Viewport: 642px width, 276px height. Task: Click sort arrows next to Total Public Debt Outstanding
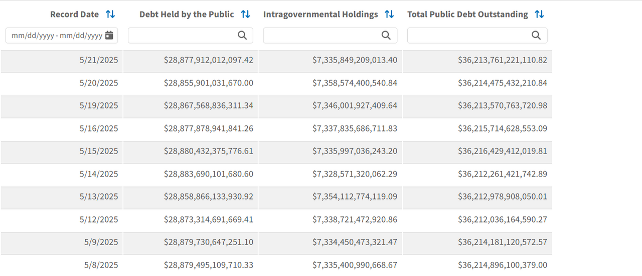click(x=539, y=14)
